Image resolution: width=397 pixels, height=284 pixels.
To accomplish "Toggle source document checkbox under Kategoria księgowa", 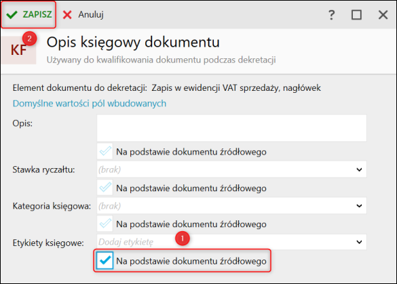I will (x=105, y=224).
